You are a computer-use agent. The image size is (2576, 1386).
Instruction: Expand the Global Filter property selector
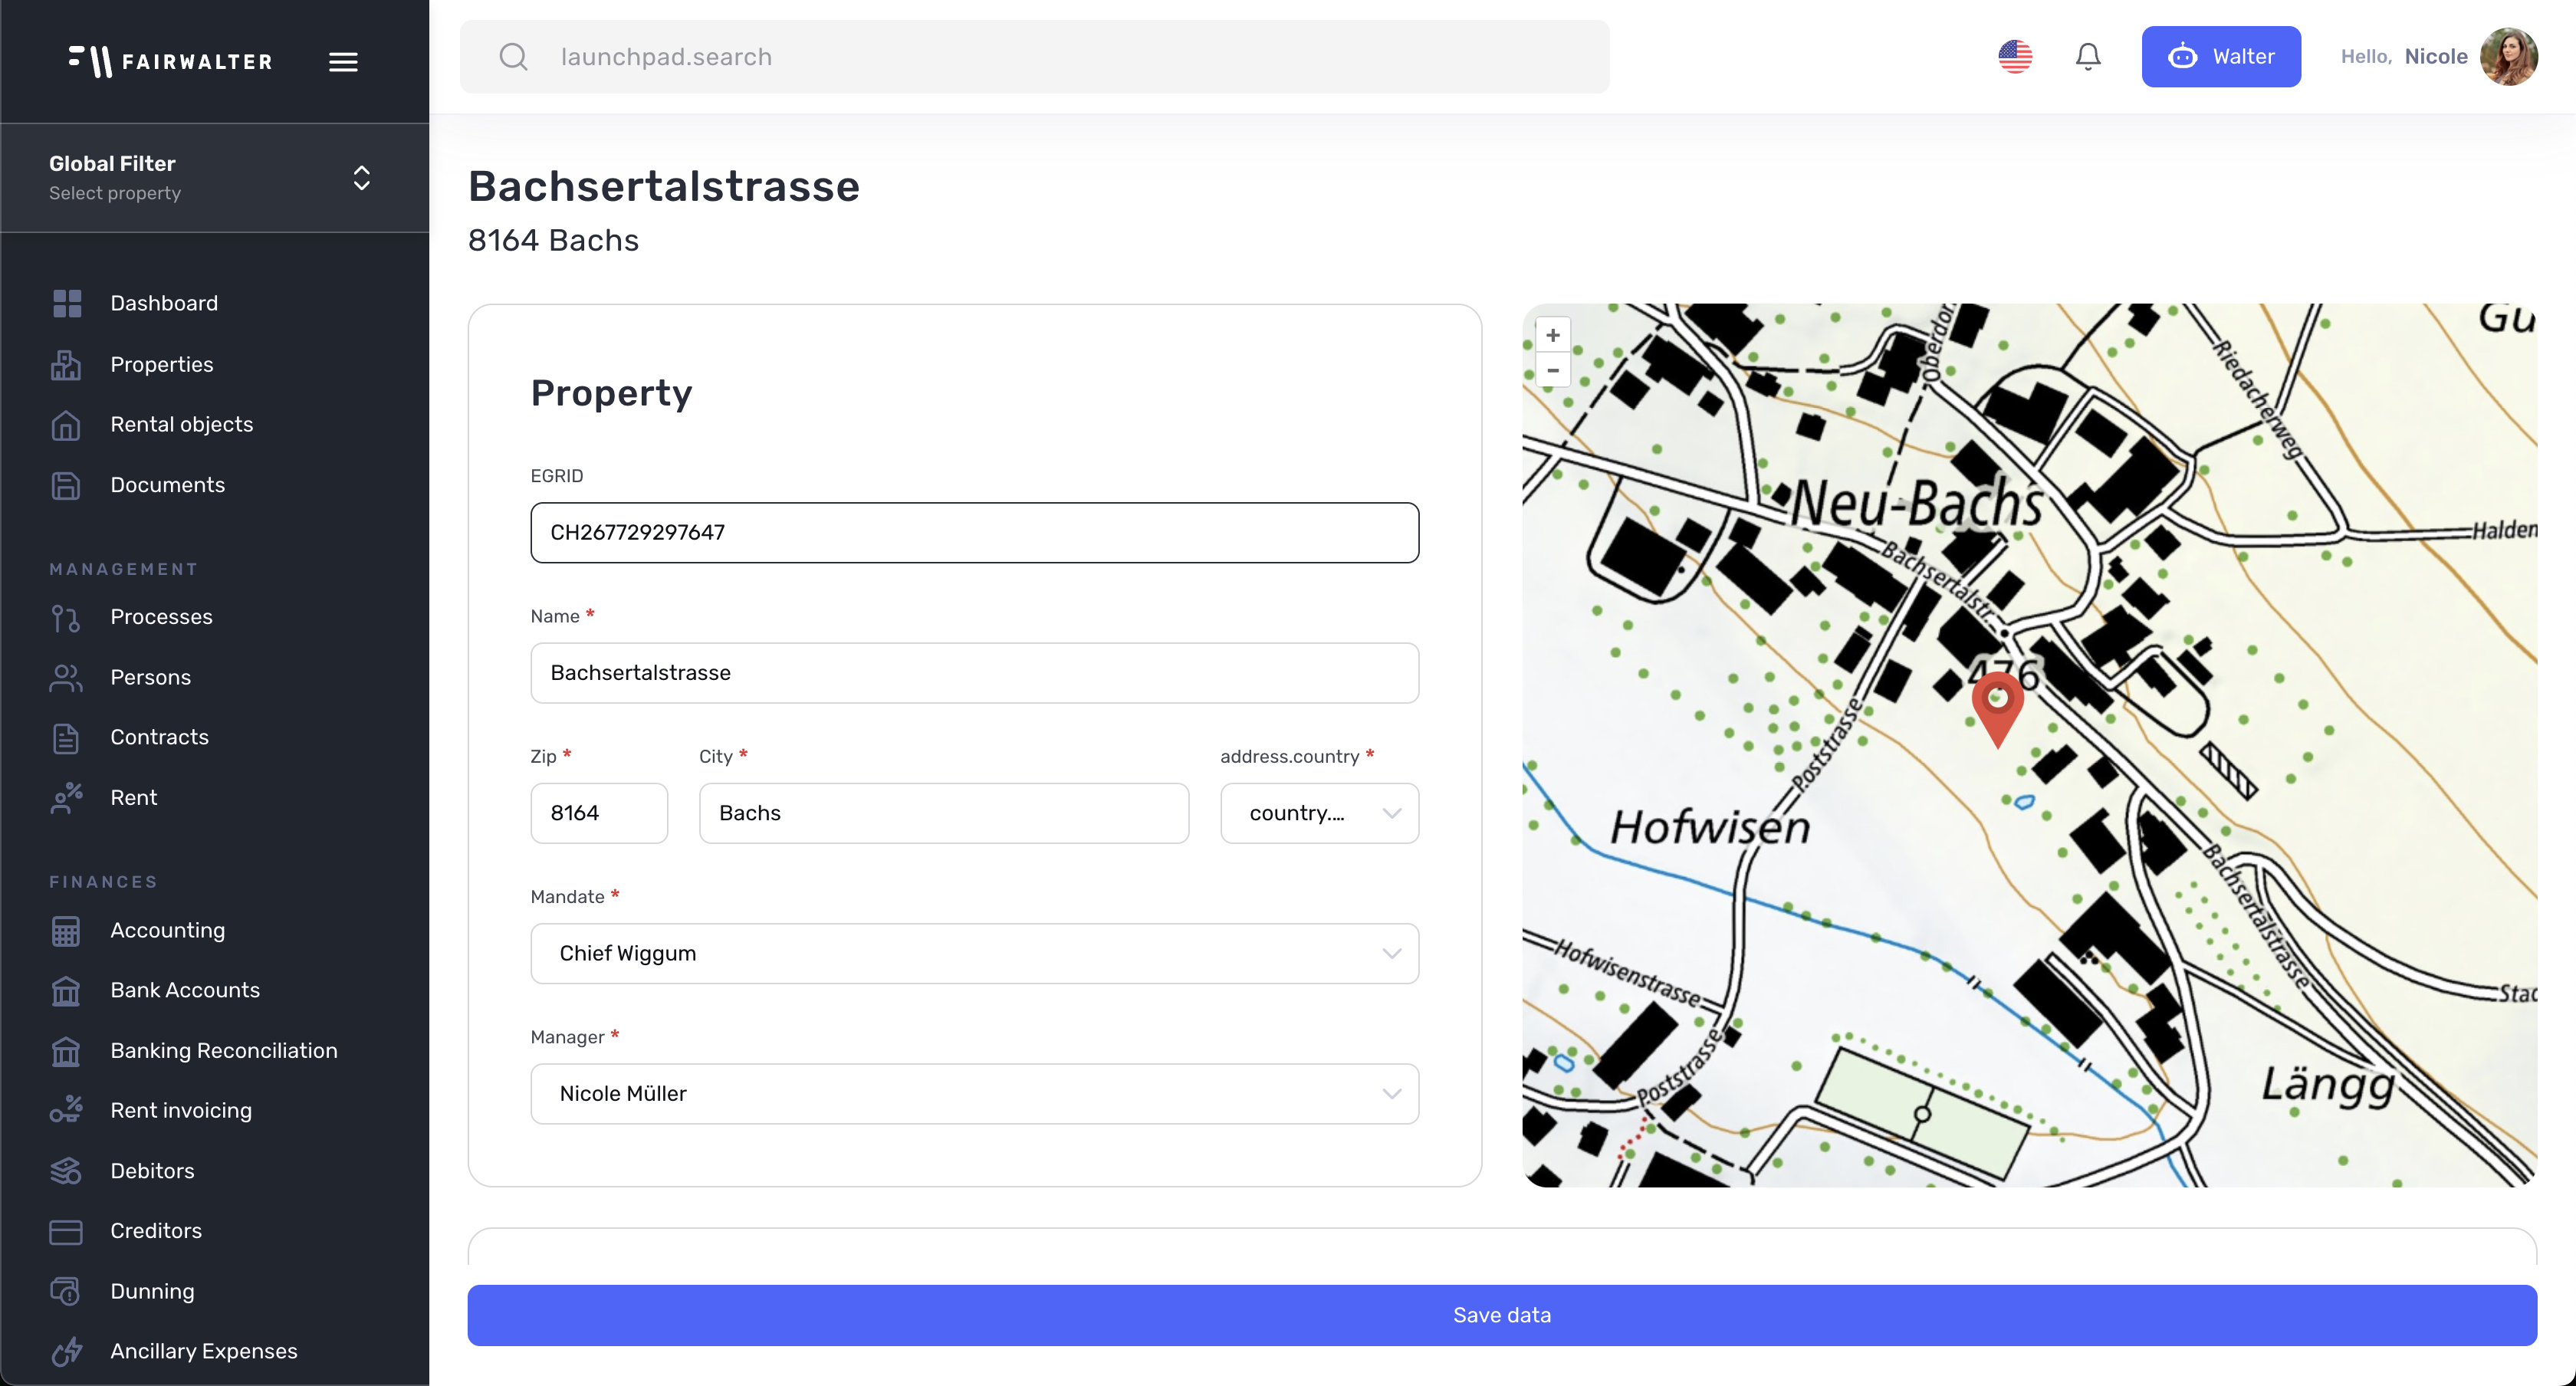[362, 178]
